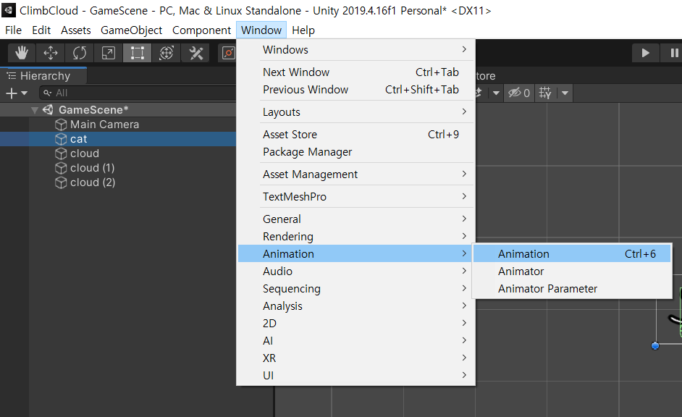The height and width of the screenshot is (417, 682).
Task: Open Animation window from the submenu
Action: coord(572,253)
